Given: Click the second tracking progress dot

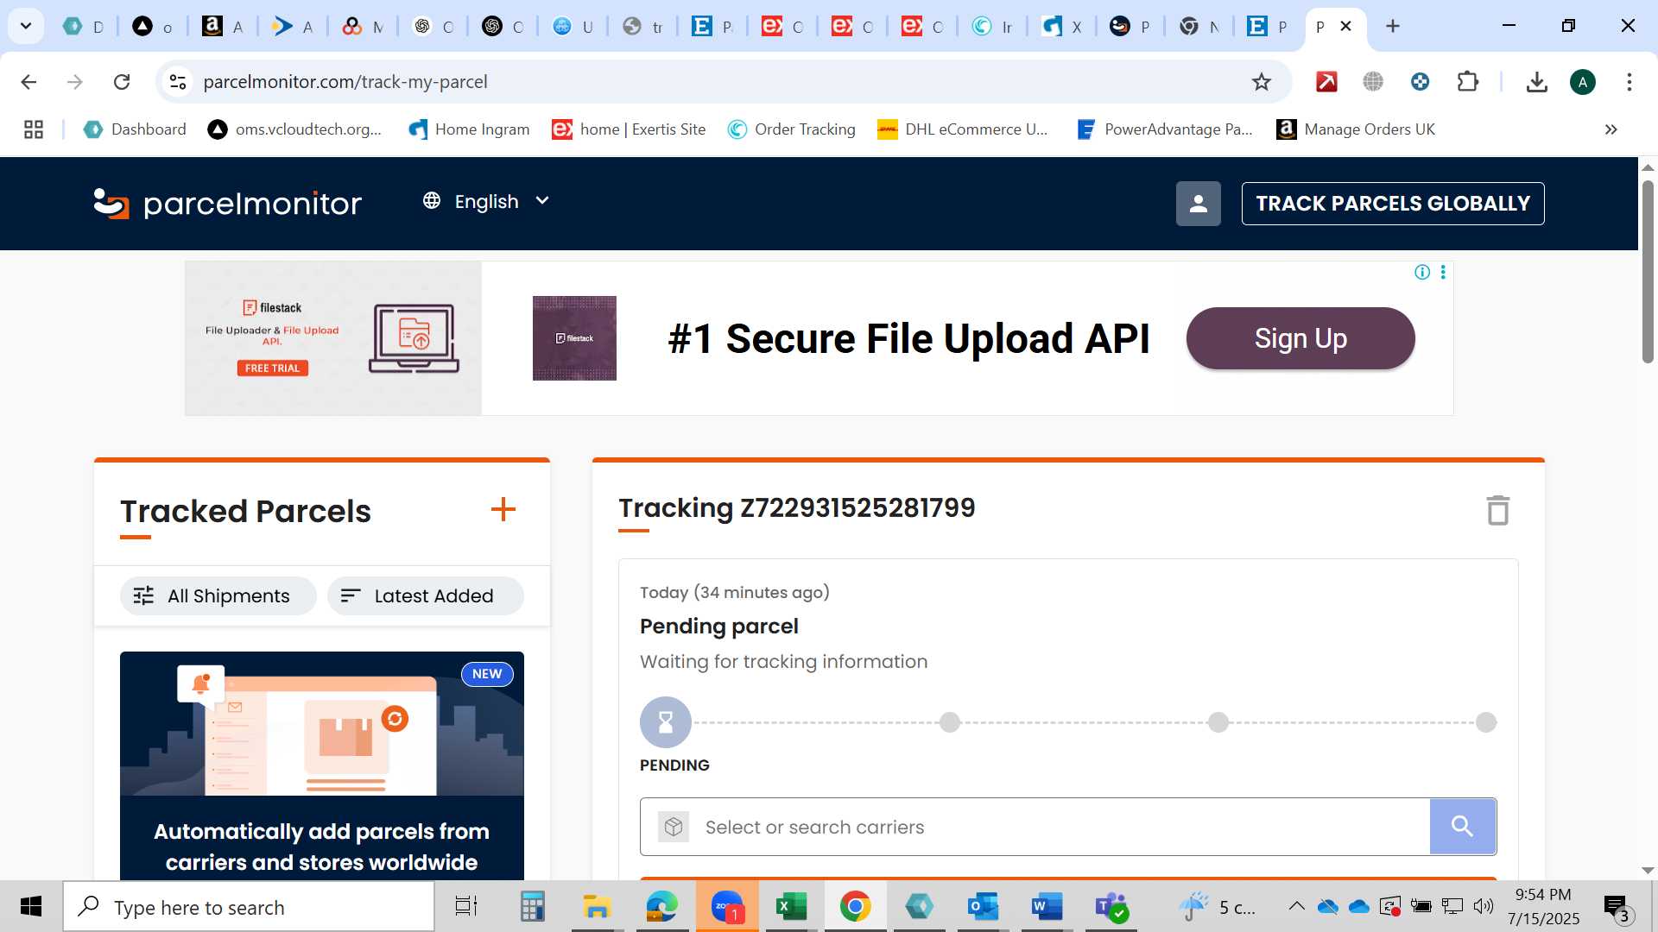Looking at the screenshot, I should coord(950,722).
